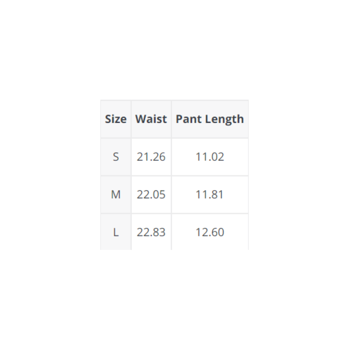Viewport: 349px width, 349px height.
Task: Select the pant length value 11.02
Action: [x=210, y=157]
